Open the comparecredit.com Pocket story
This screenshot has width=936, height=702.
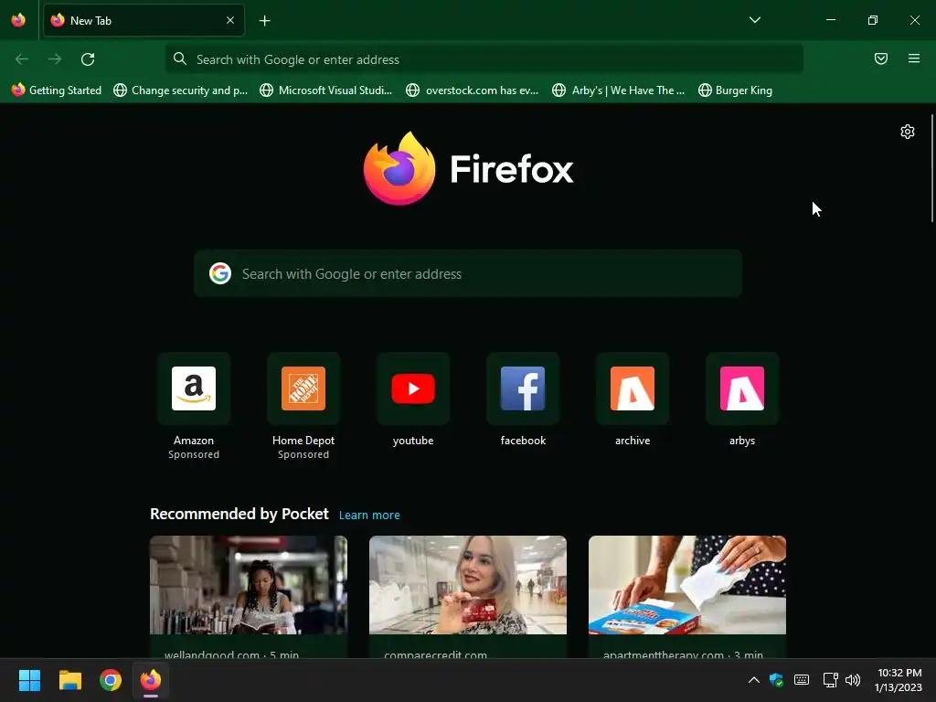click(468, 597)
